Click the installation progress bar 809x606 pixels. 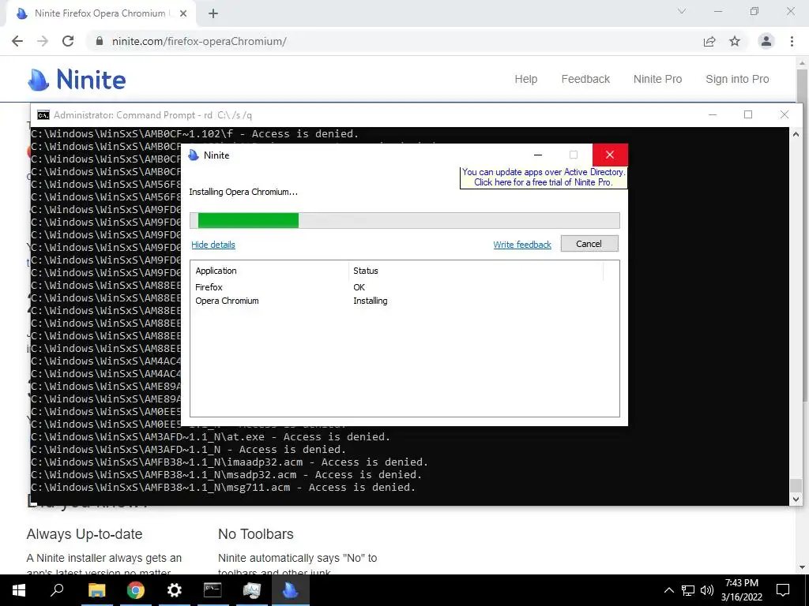404,220
